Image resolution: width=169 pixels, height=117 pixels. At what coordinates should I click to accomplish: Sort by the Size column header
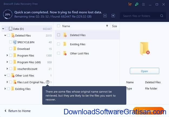pyautogui.click(x=114, y=26)
